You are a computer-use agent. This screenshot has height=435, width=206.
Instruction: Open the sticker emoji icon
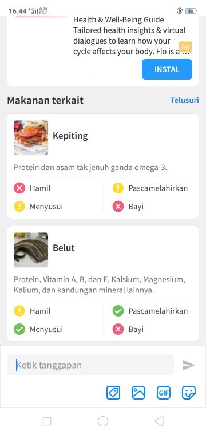tap(189, 393)
